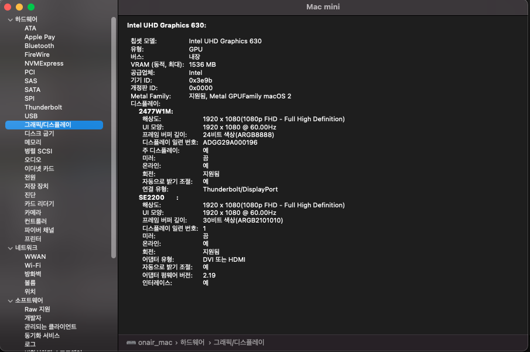Minimize the window with the yellow button
Viewport: 530px width, 352px height.
tap(19, 7)
